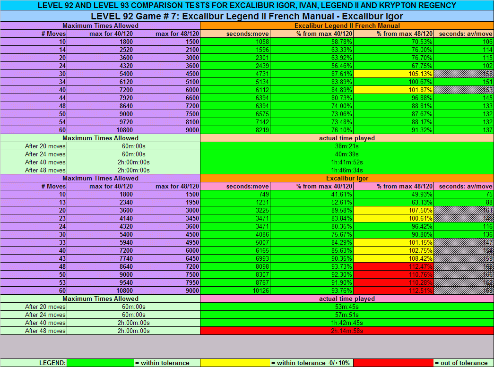The height and width of the screenshot is (367, 494).
Task: Click the actual time played '38m:21s' cell
Action: 347,146
